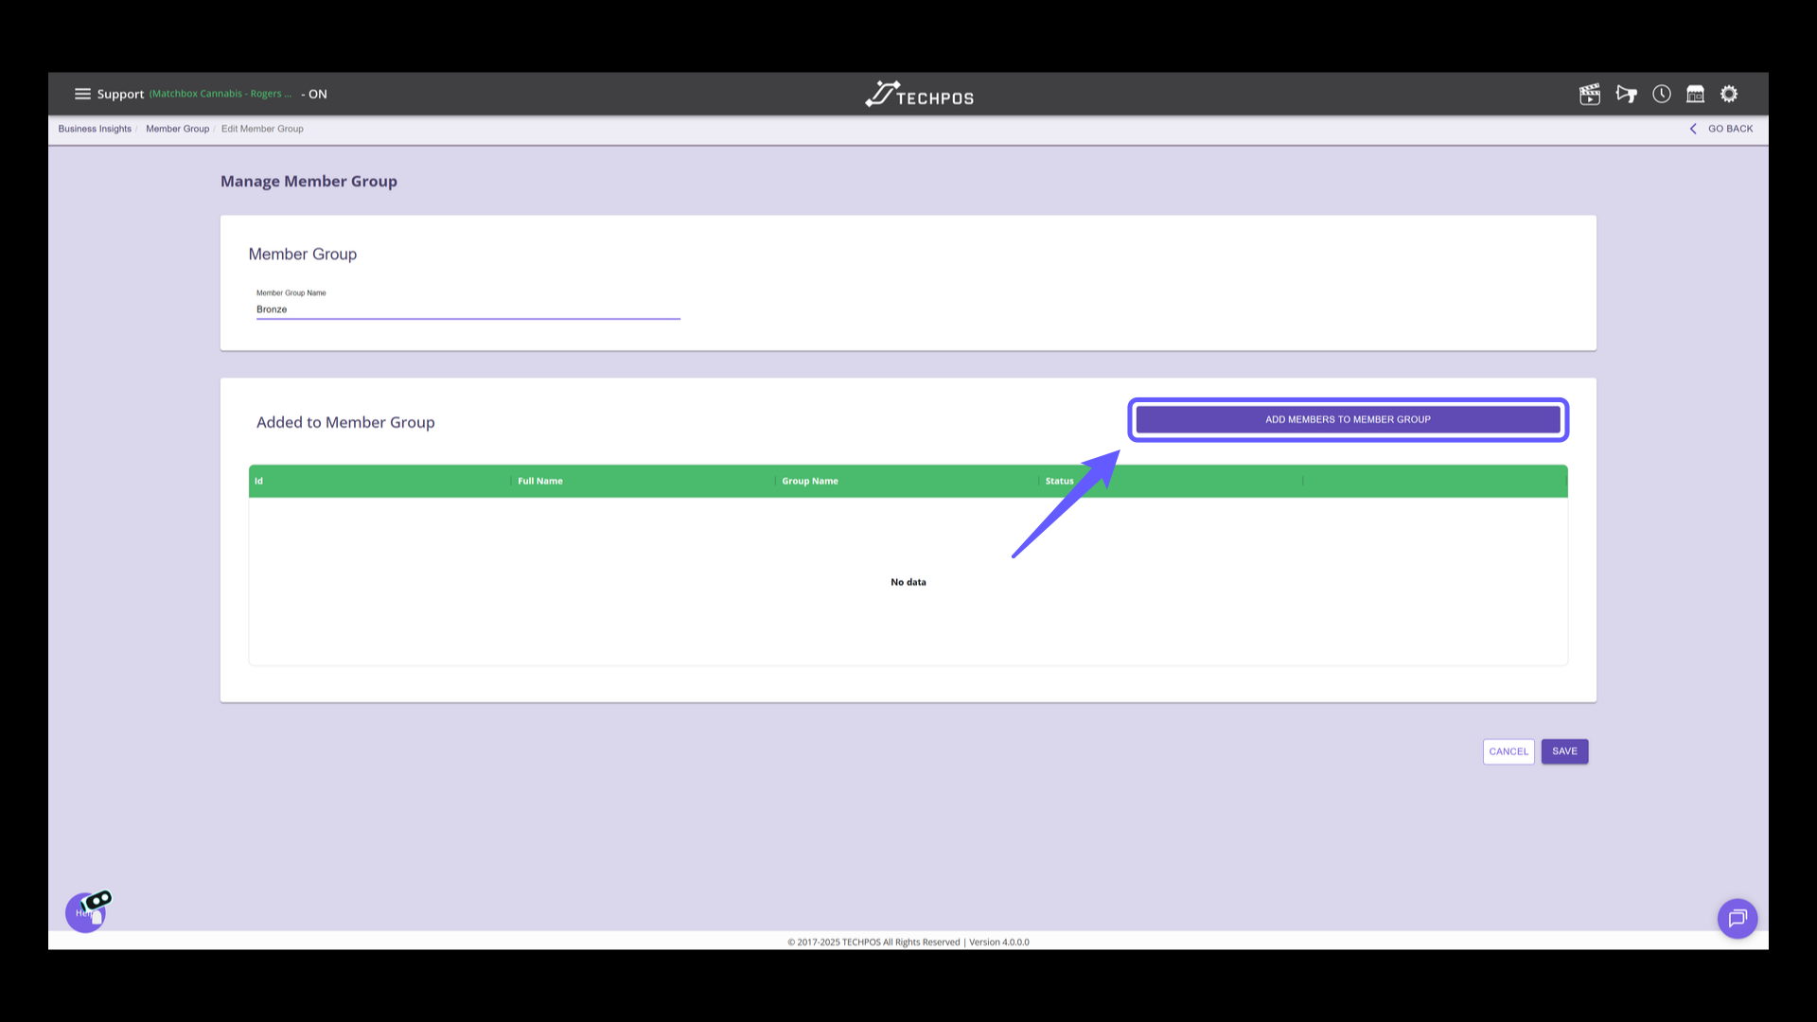Click the Go Back chevron arrow
This screenshot has height=1022, width=1817.
(1693, 129)
